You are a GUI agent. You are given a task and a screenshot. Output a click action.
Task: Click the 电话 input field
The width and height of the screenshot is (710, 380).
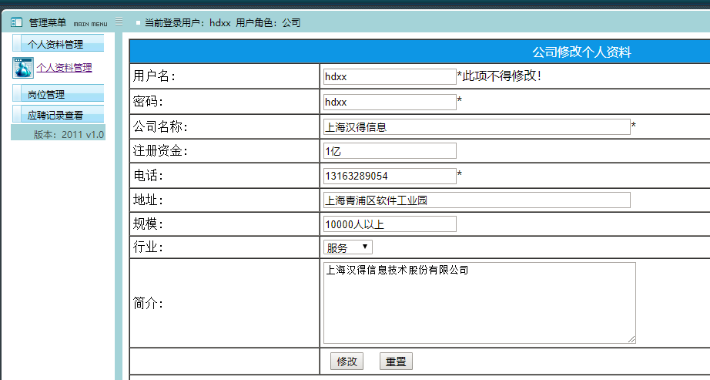click(x=390, y=176)
